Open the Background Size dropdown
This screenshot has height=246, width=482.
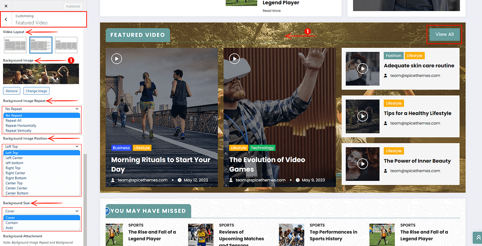click(42, 211)
